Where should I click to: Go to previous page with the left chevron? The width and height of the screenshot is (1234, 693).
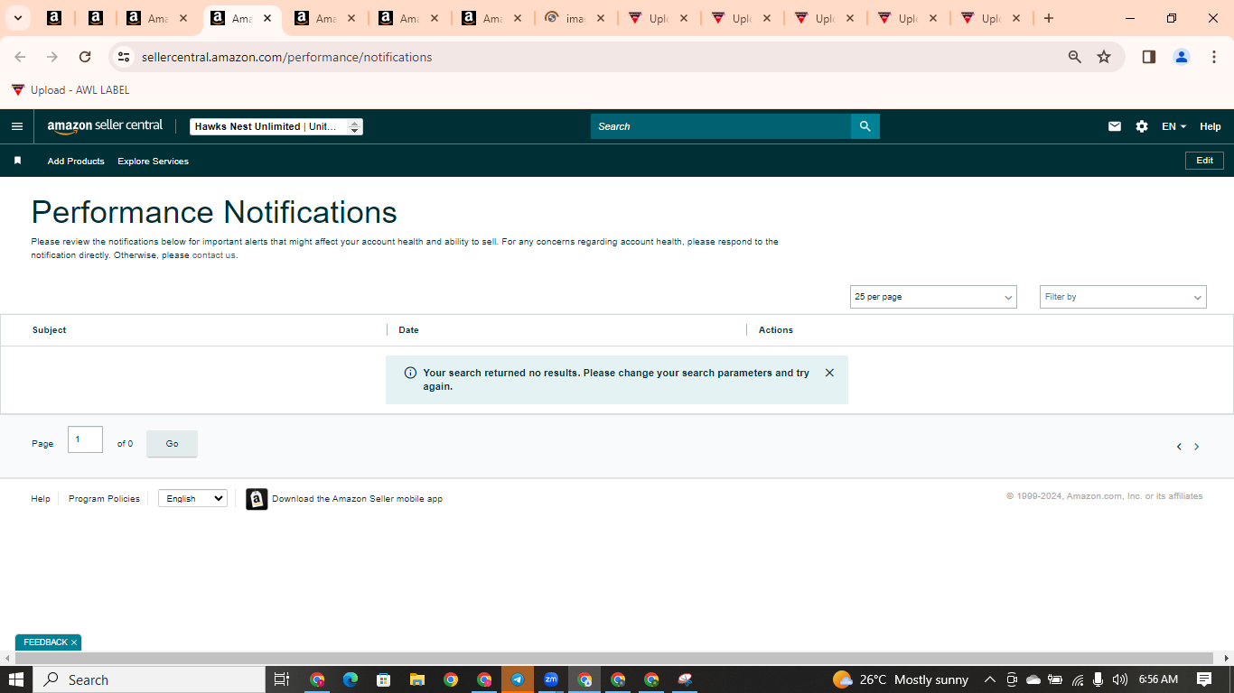pyautogui.click(x=1179, y=447)
